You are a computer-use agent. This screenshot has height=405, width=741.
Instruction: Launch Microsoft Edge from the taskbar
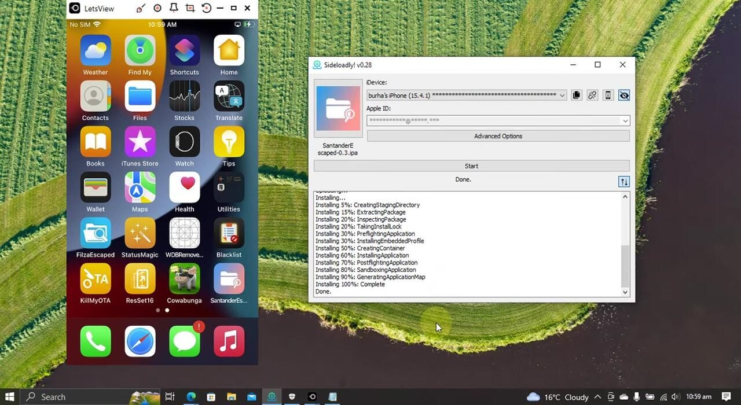191,397
